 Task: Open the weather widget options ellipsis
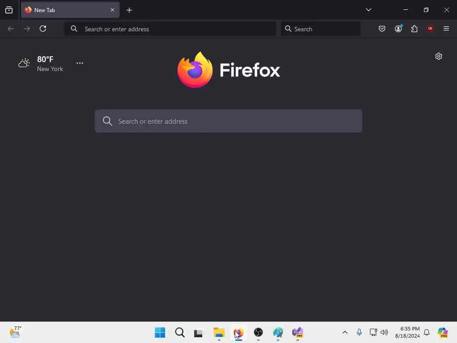(x=80, y=63)
